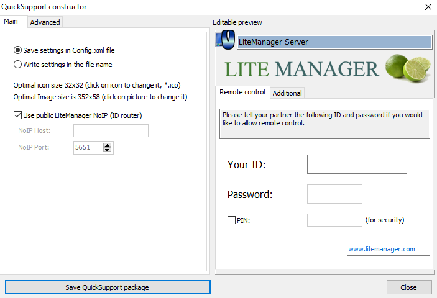Choose Write settings in the file name

(18, 64)
